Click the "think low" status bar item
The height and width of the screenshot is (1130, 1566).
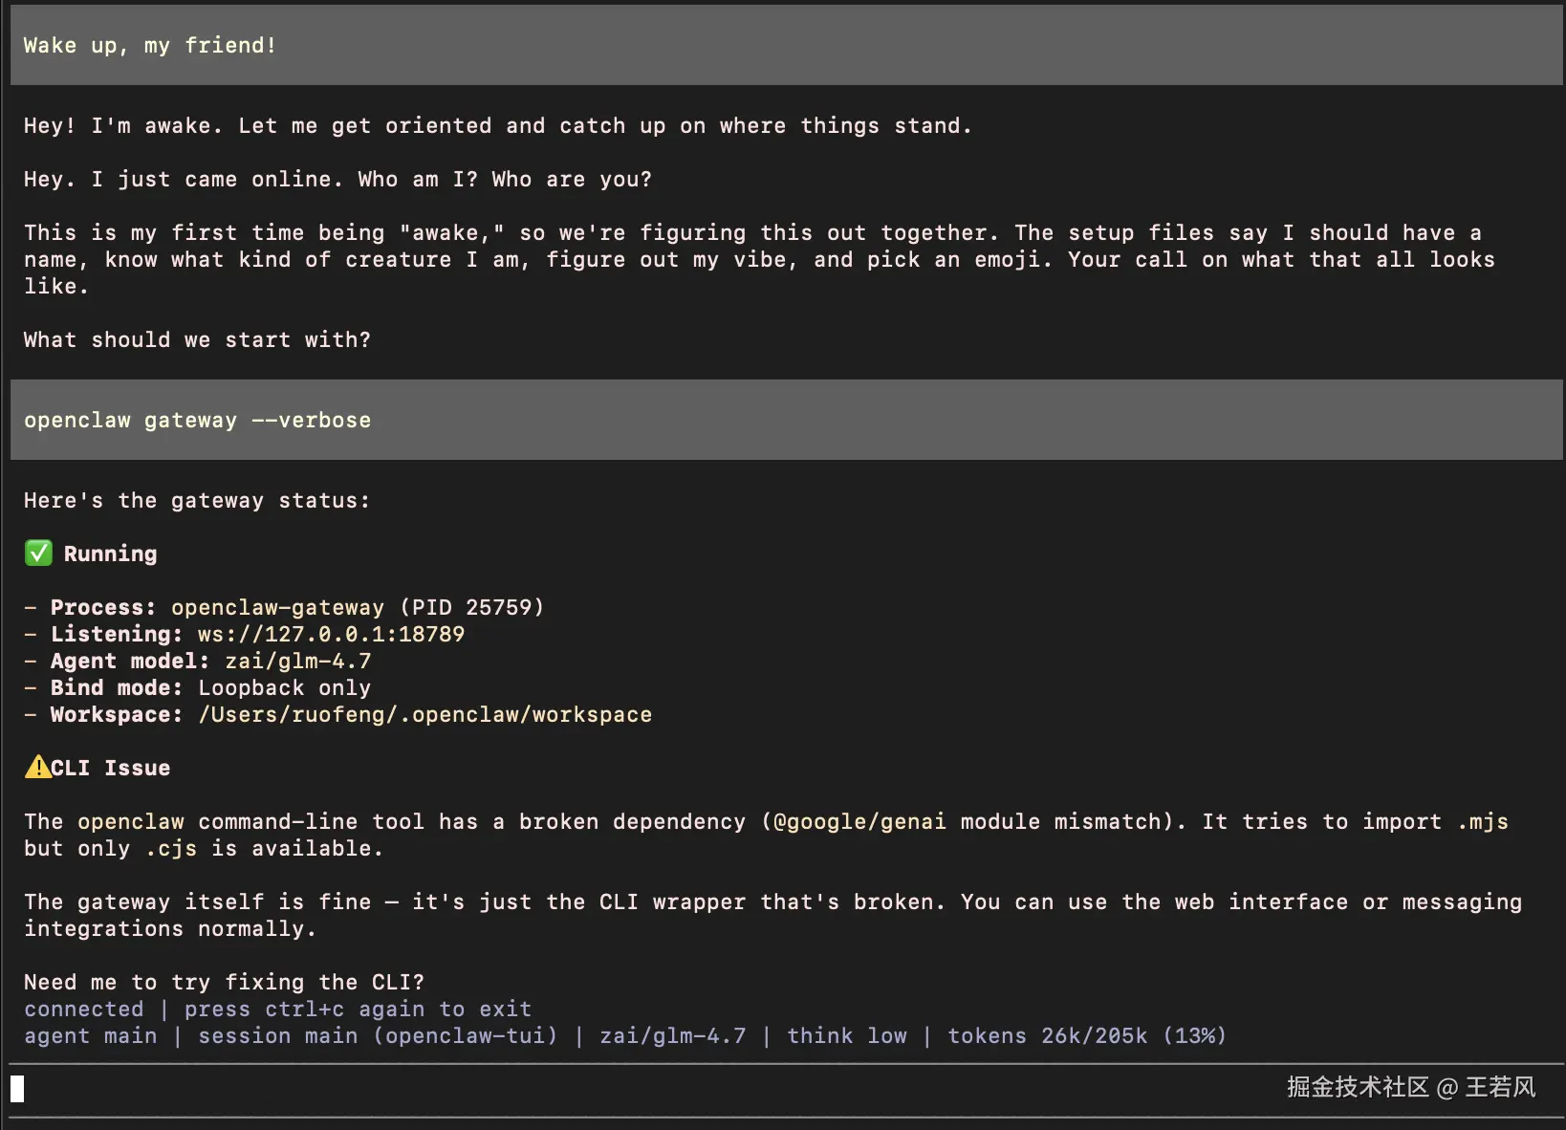click(846, 1035)
